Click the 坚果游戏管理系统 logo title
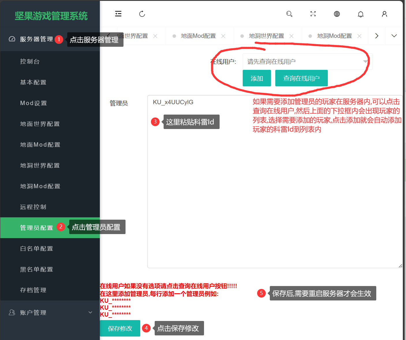The image size is (406, 340). (51, 16)
